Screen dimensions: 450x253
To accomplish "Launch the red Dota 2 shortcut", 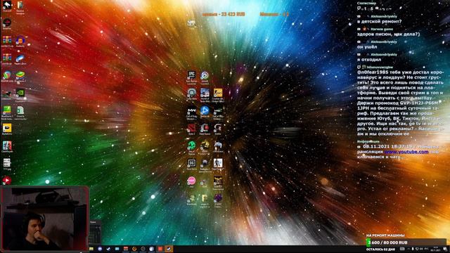I will (x=191, y=129).
